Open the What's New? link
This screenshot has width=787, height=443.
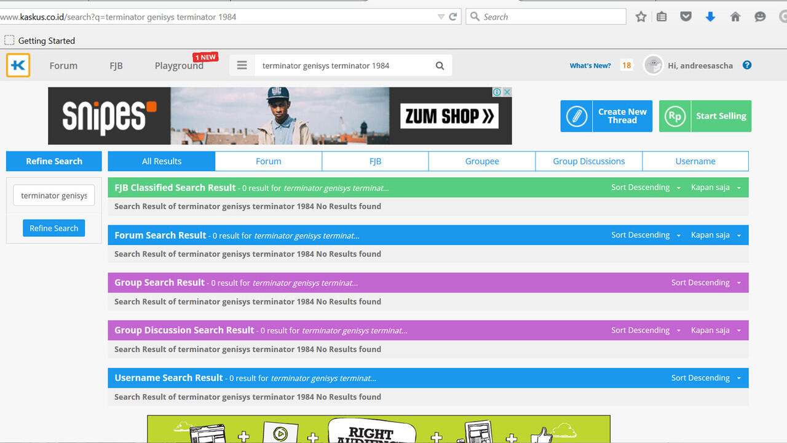(590, 66)
